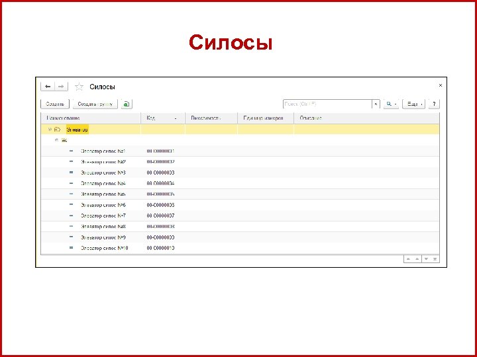Viewport: 477px width, 357px height.
Task: Select row Элеватор силос №2
Action: click(x=240, y=162)
